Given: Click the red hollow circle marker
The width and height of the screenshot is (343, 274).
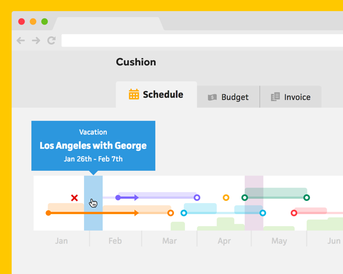Looking at the screenshot, I should pos(294,213).
